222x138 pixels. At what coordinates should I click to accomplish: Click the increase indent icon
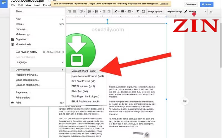[x=109, y=11]
